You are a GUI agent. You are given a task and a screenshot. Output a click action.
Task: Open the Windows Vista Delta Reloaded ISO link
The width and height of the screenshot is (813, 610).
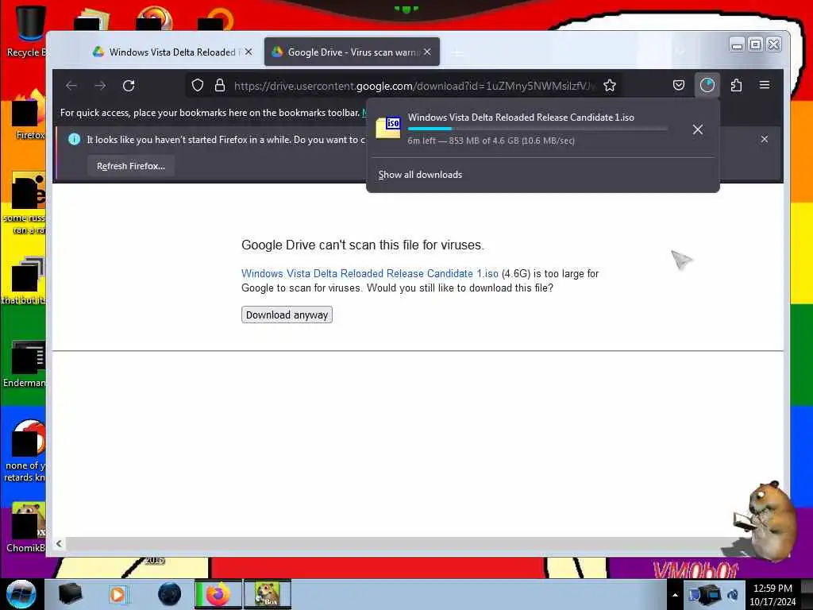point(370,273)
